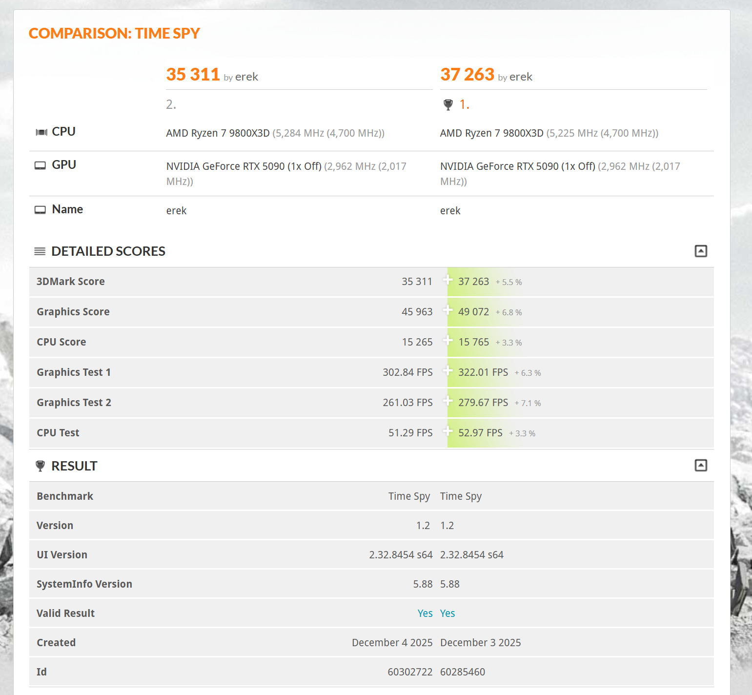Select the CPU Score row
This screenshot has width=752, height=695.
(x=371, y=342)
